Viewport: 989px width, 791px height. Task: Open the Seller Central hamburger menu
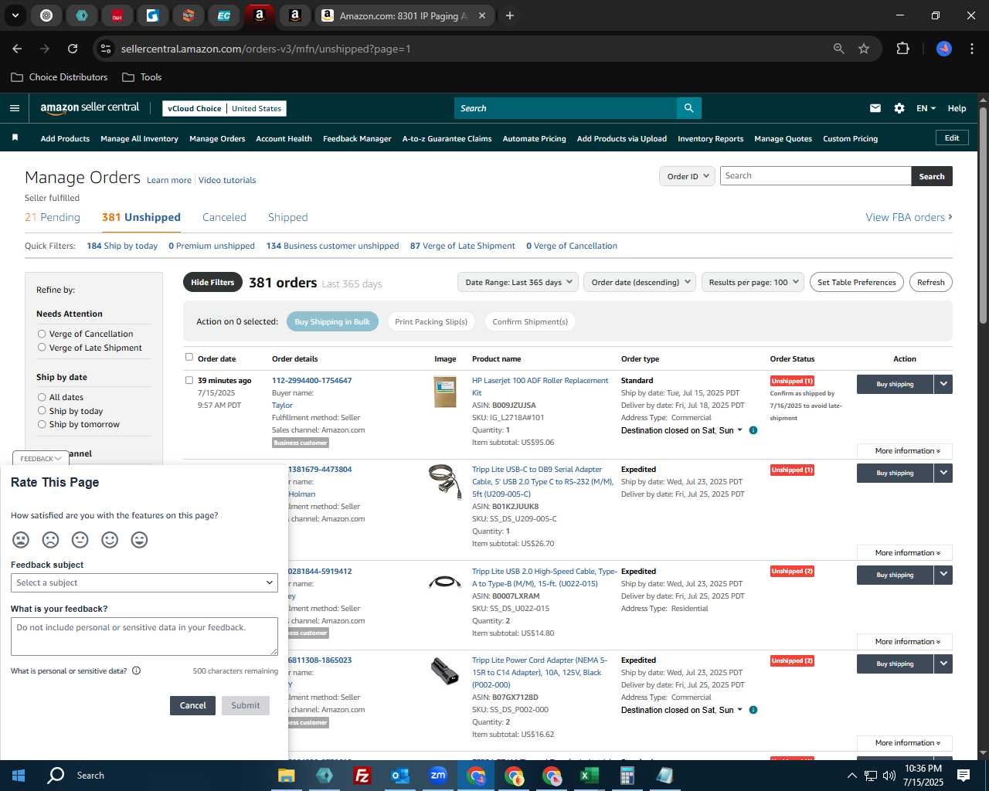click(x=14, y=108)
